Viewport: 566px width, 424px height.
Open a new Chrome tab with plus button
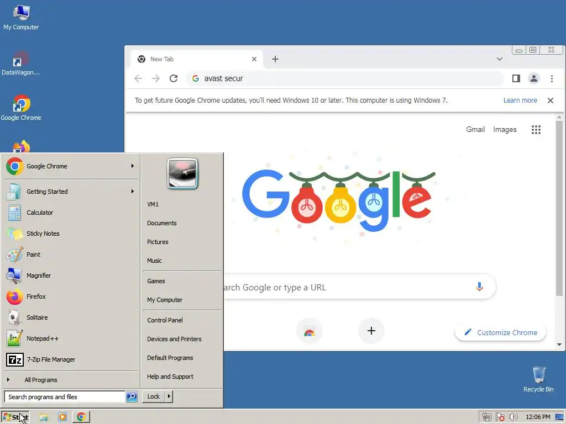click(275, 59)
